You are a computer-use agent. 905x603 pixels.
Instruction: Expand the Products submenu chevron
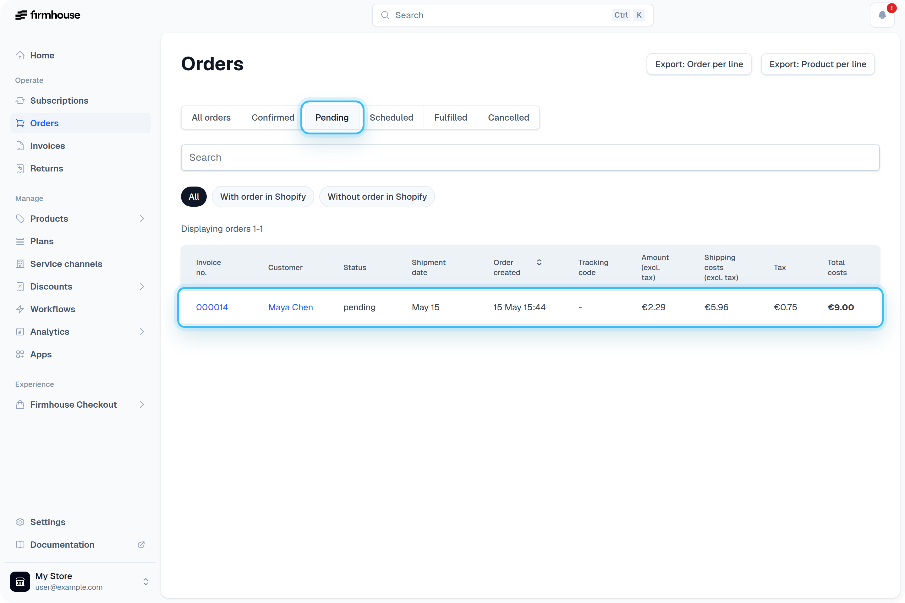pos(142,219)
